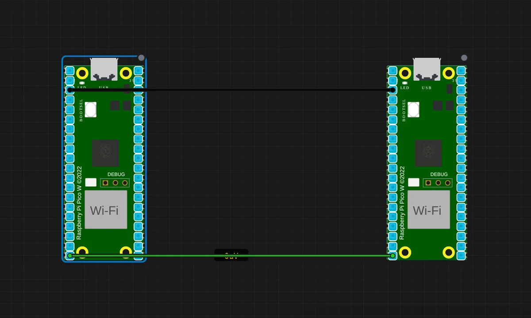This screenshot has height=318, width=531.
Task: Click the Wi-Fi module on the blue-outlined Pico
Action: point(106,210)
